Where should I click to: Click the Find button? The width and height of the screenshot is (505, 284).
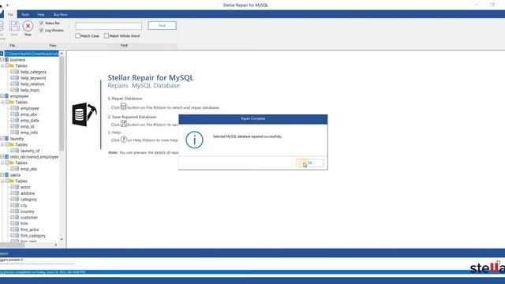(162, 26)
